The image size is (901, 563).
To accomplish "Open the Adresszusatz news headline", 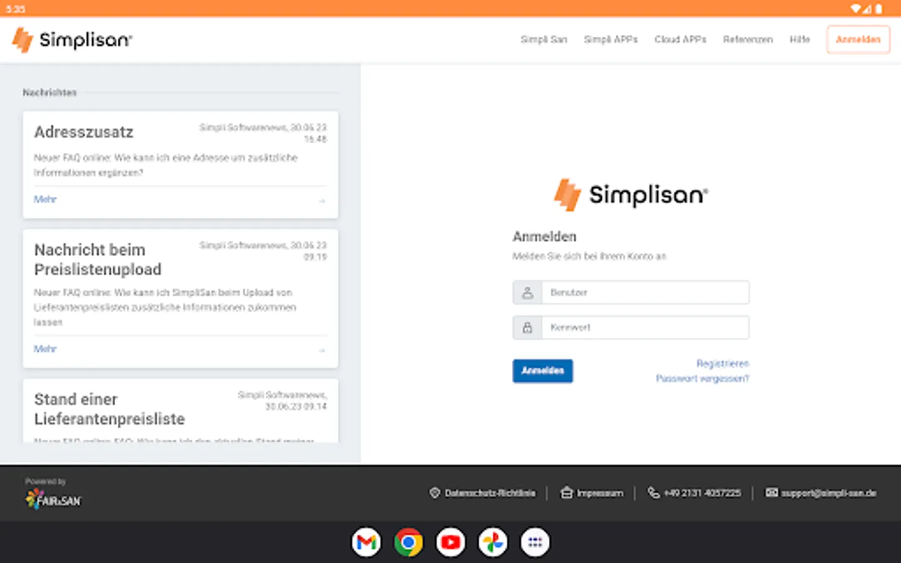I will [x=84, y=132].
